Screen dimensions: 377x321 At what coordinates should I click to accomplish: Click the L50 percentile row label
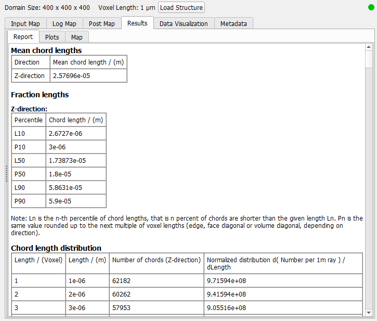tap(20, 161)
